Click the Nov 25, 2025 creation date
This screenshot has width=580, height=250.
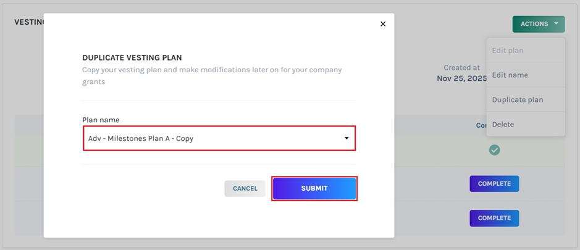[461, 78]
